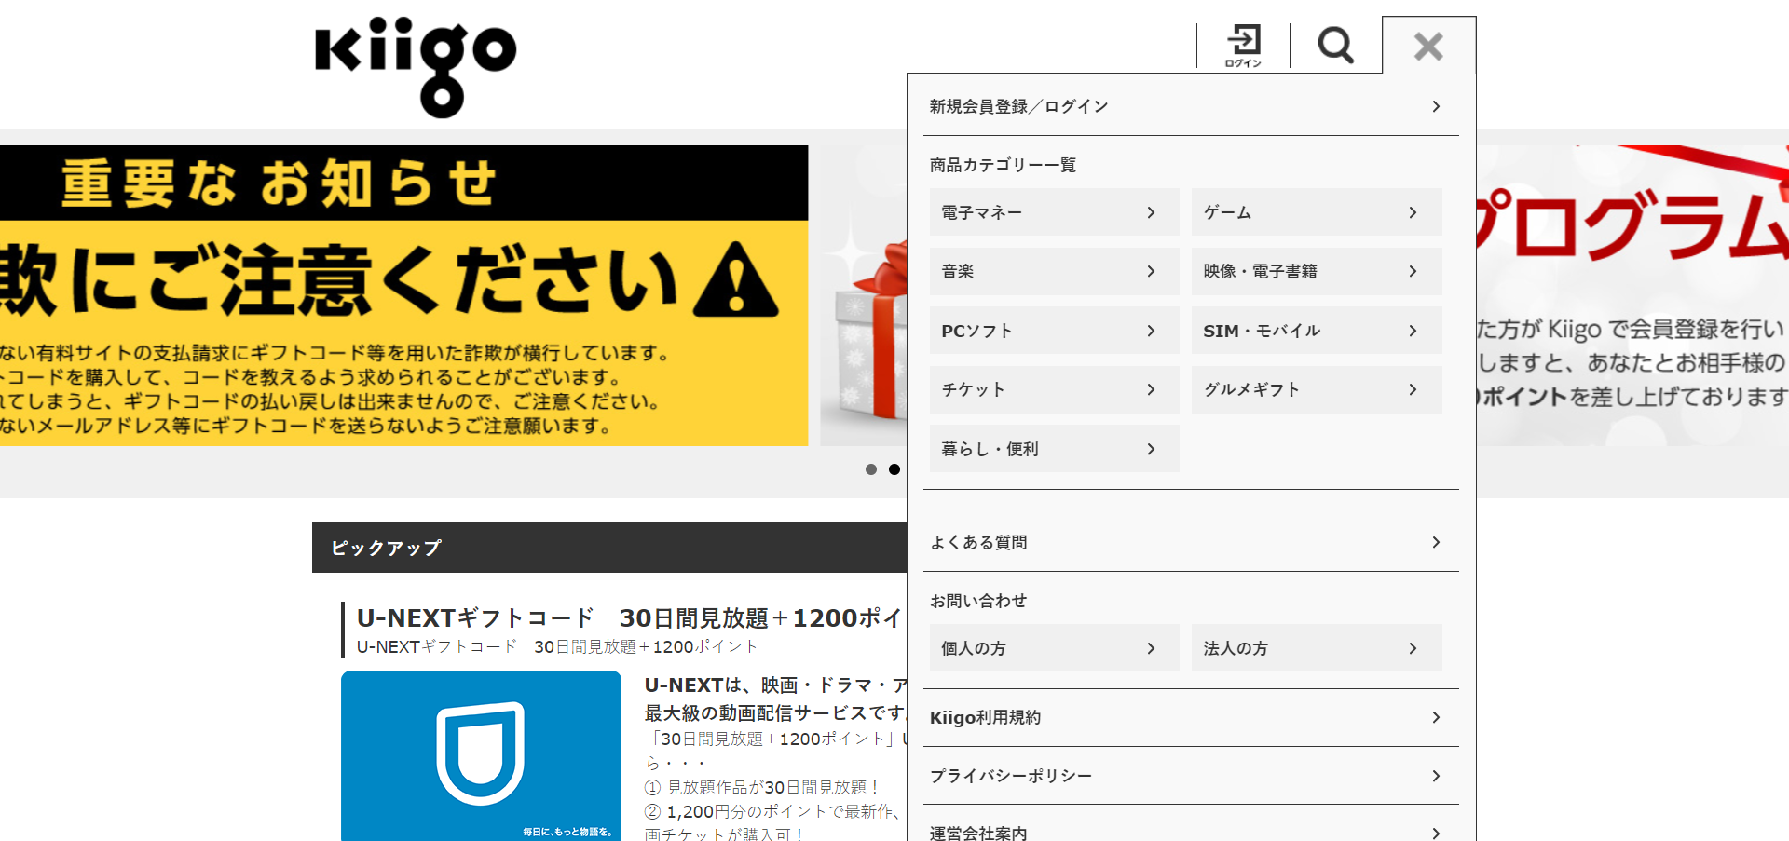1789x841 pixels.
Task: Select the 暮らし・便利 category
Action: click(1054, 449)
